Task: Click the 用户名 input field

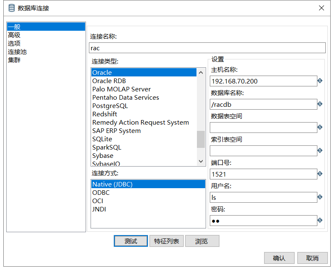Action: (263, 197)
